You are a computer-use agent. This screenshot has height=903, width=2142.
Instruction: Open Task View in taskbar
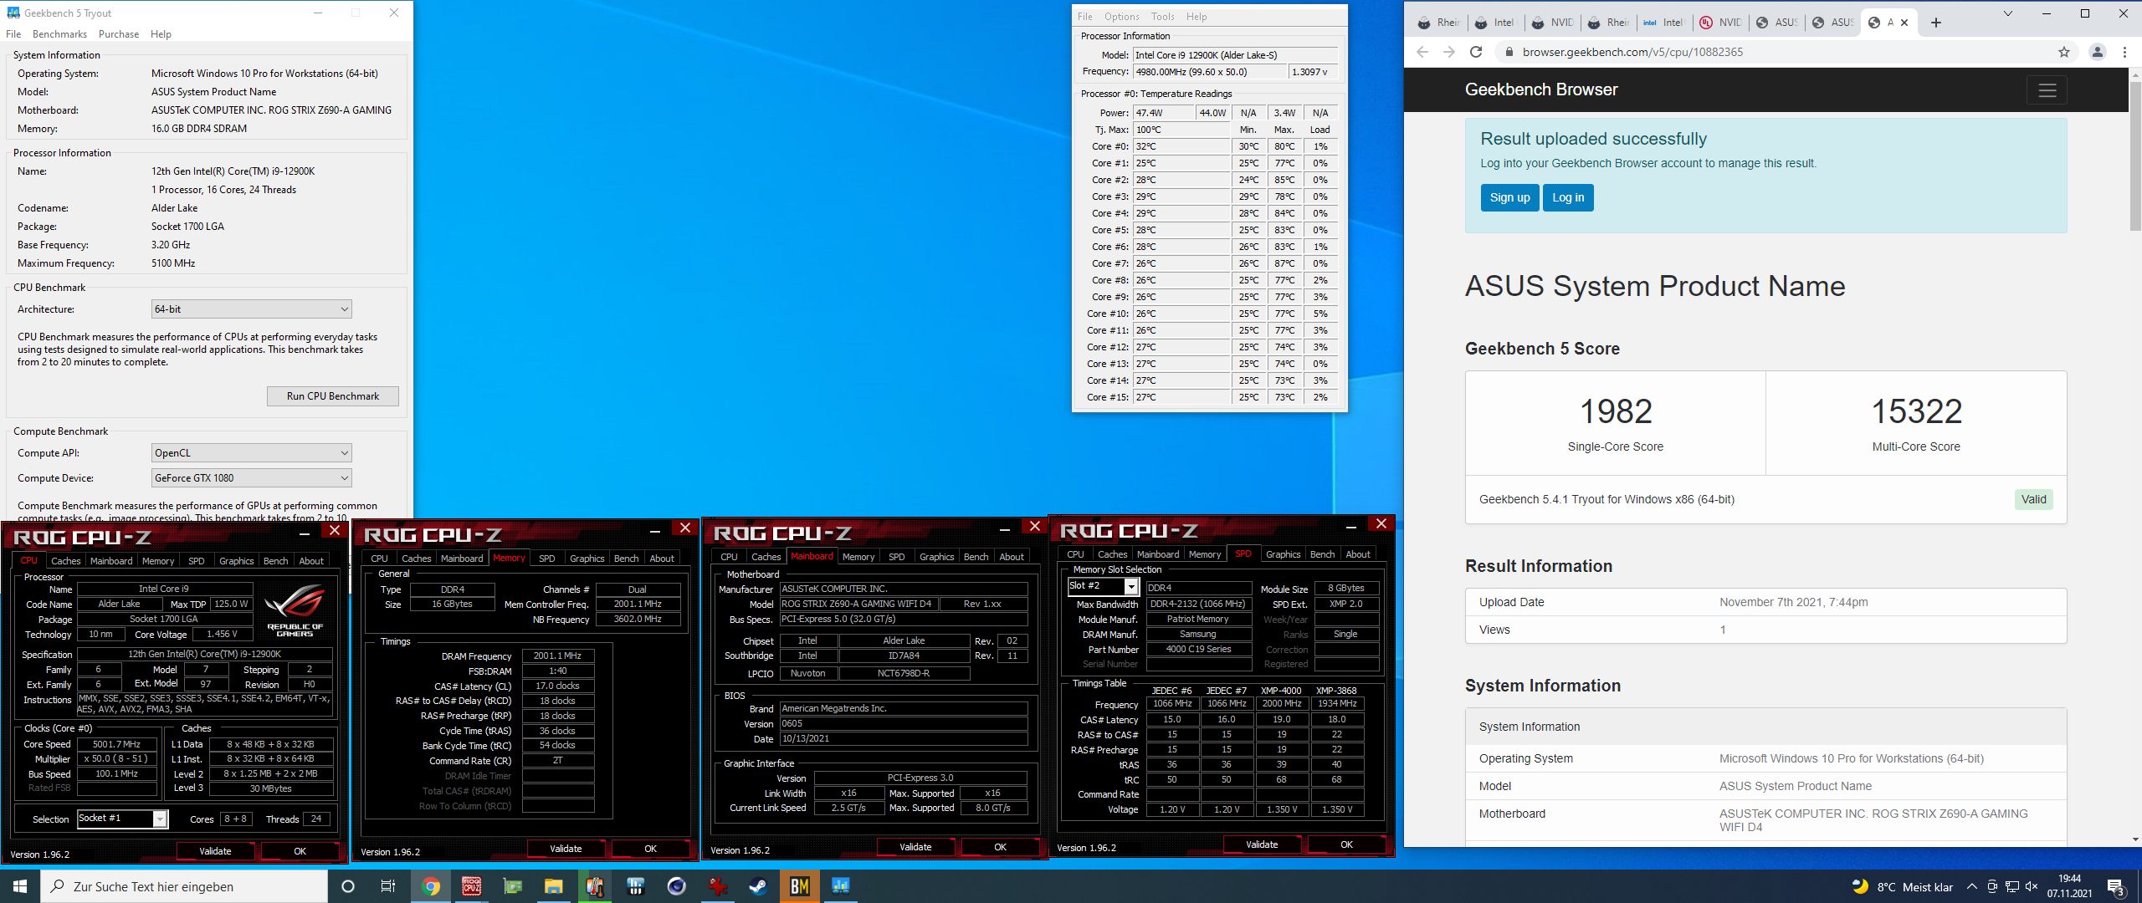pyautogui.click(x=388, y=886)
